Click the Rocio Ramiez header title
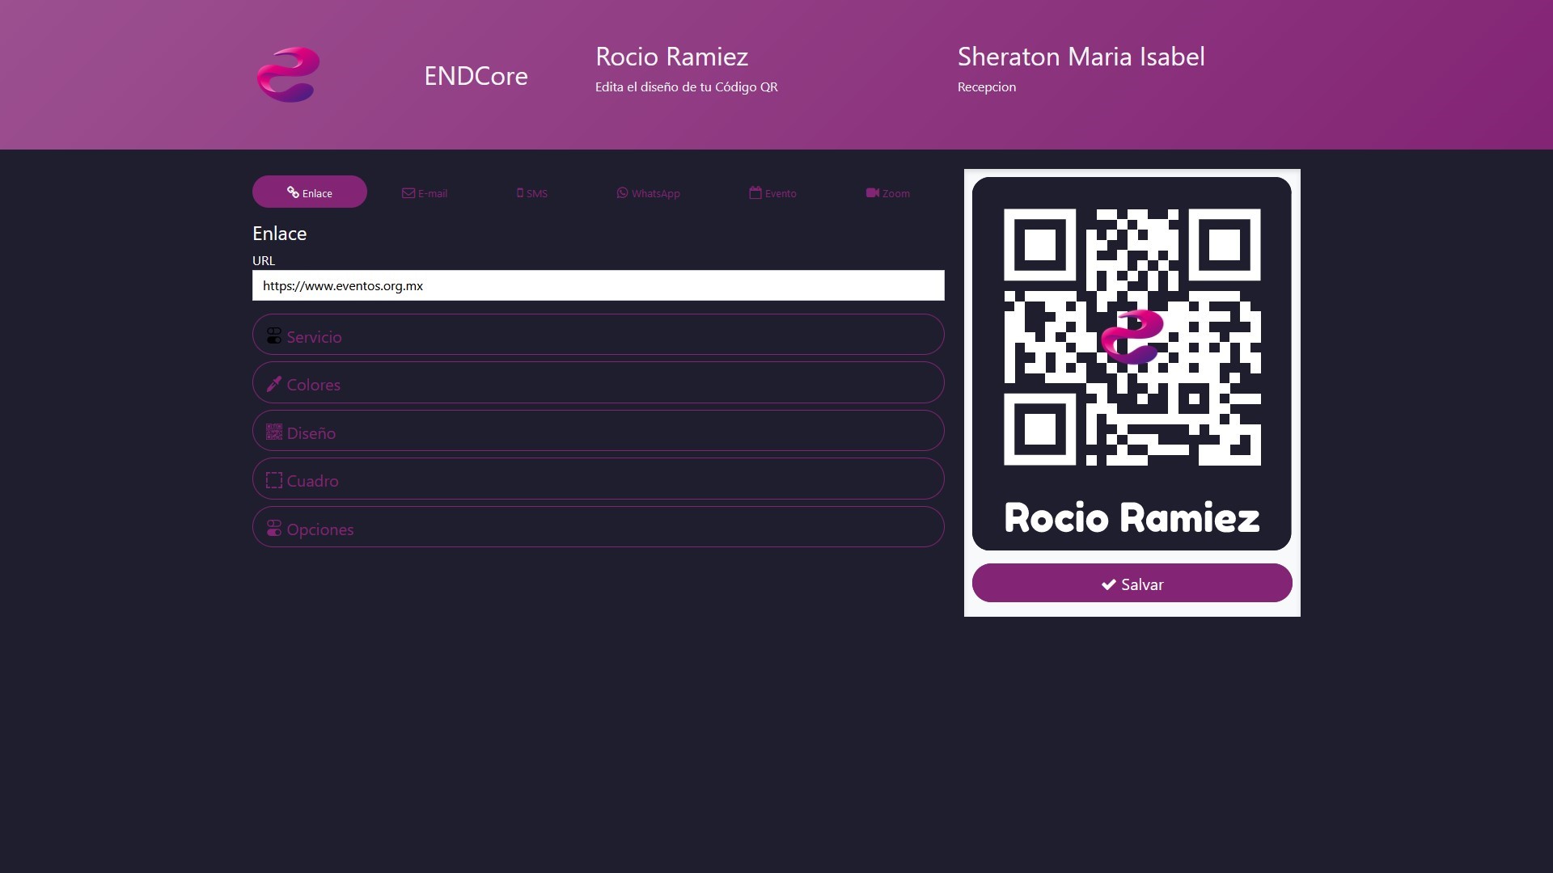The height and width of the screenshot is (873, 1553). (x=671, y=57)
